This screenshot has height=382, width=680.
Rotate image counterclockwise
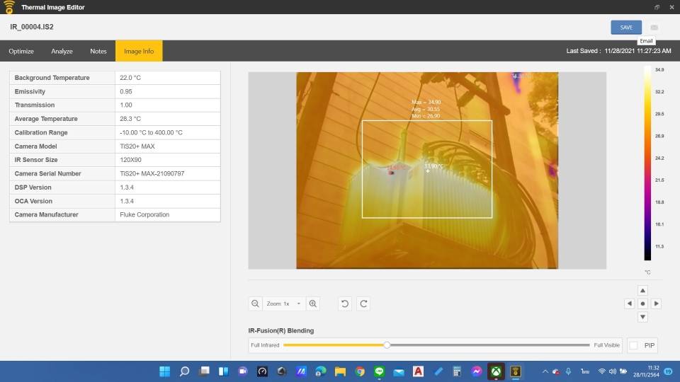point(345,303)
